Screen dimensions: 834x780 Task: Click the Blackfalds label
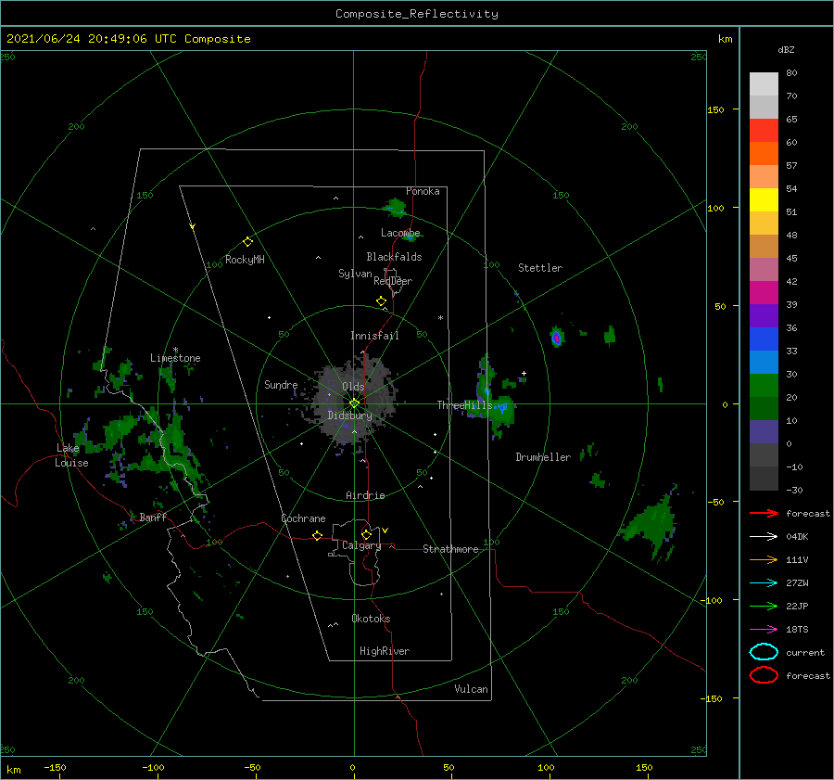click(394, 257)
